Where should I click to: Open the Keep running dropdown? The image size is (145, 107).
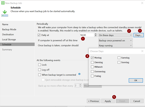[x=115, y=46]
